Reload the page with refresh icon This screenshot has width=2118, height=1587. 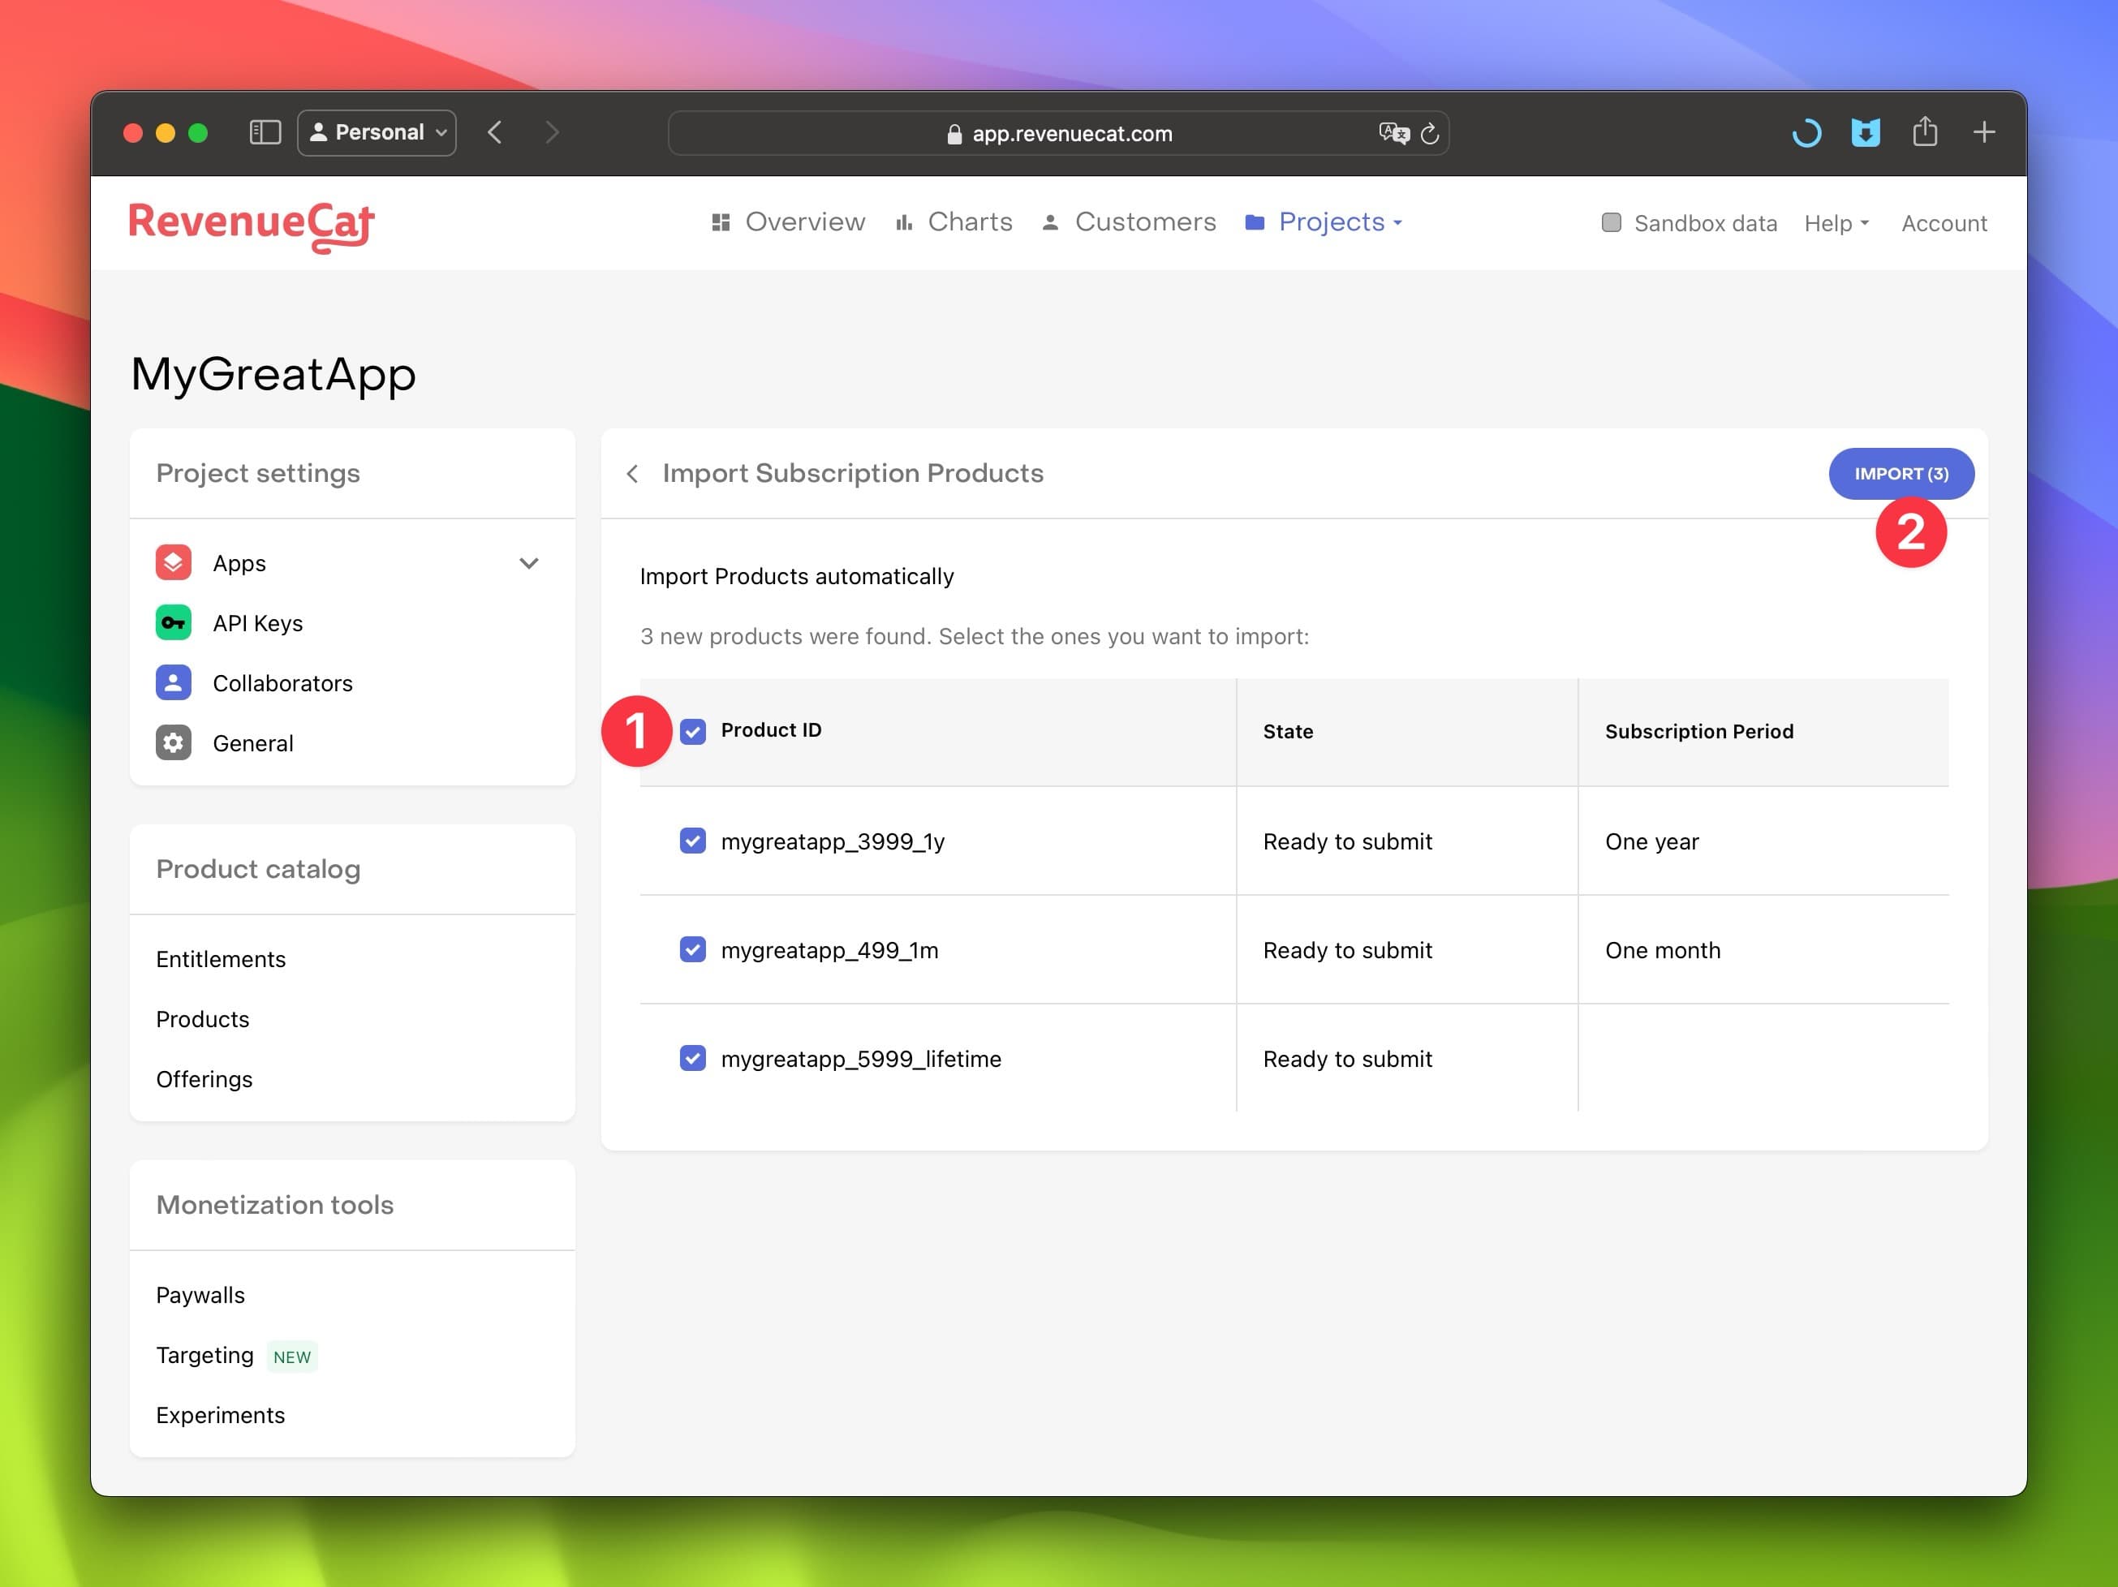pos(1430,133)
